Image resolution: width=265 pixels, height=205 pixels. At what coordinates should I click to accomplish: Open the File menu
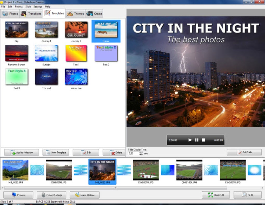point(3,6)
